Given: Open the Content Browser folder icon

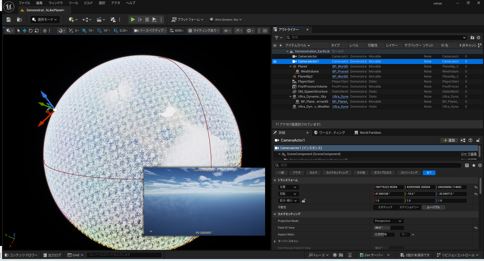Looking at the screenshot, I should coord(19,20).
